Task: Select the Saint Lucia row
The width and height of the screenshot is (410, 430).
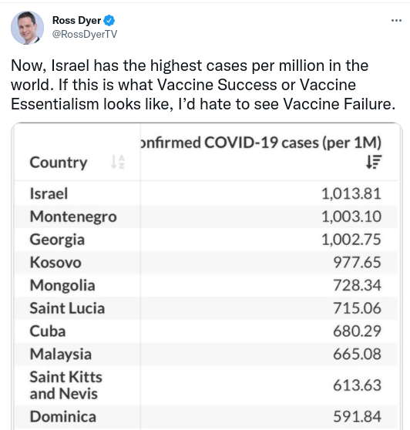Action: click(x=206, y=308)
